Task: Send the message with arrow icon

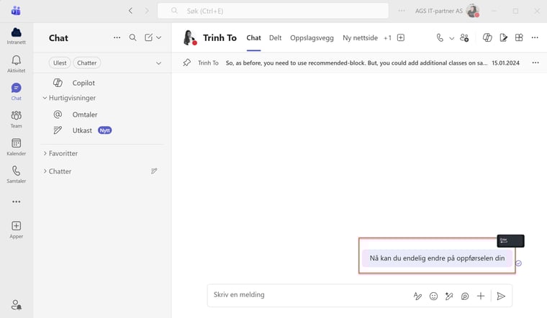Action: pyautogui.click(x=501, y=296)
